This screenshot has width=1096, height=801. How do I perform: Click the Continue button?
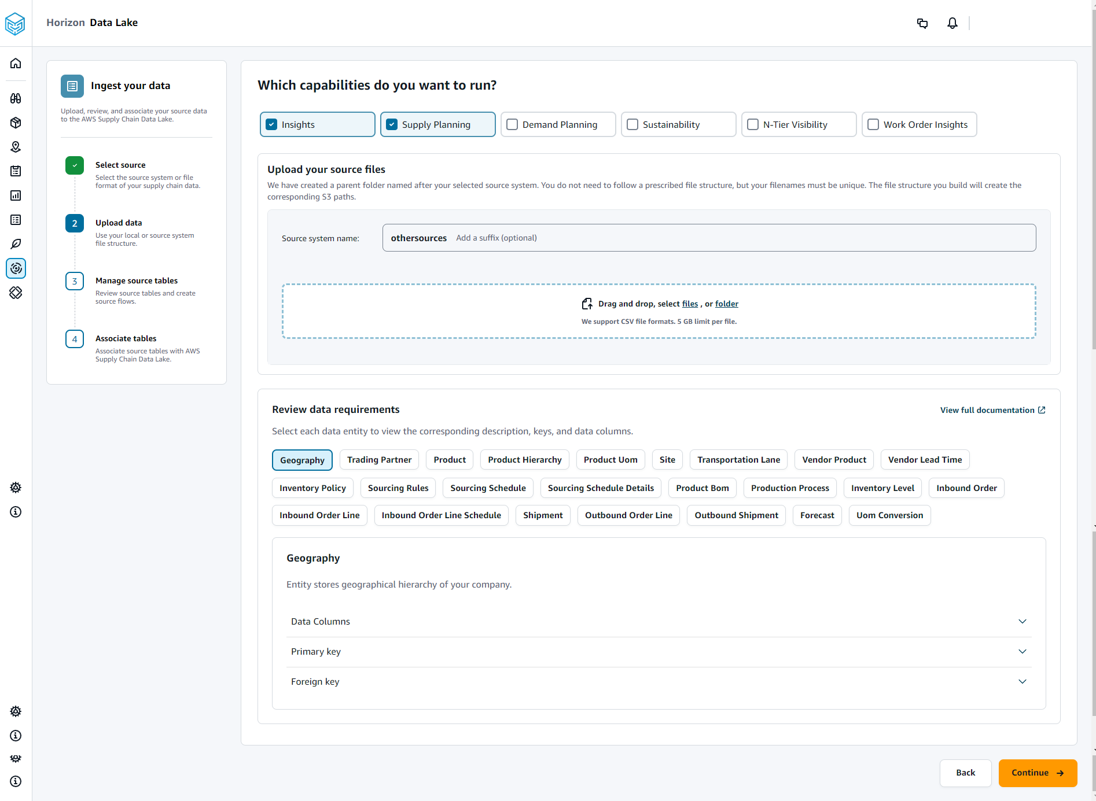(1037, 773)
